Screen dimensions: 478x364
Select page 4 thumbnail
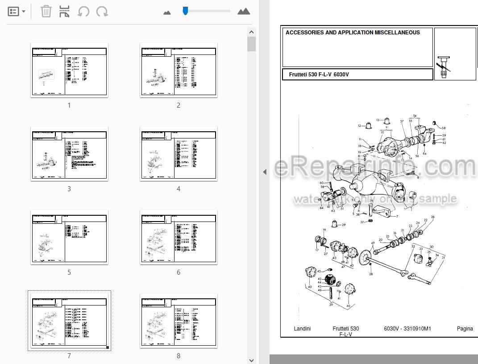pyautogui.click(x=179, y=154)
